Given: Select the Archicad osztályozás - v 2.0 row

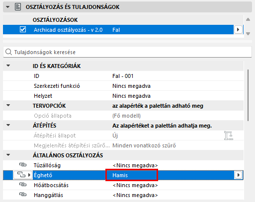Looking at the screenshot, I should pos(118,30).
